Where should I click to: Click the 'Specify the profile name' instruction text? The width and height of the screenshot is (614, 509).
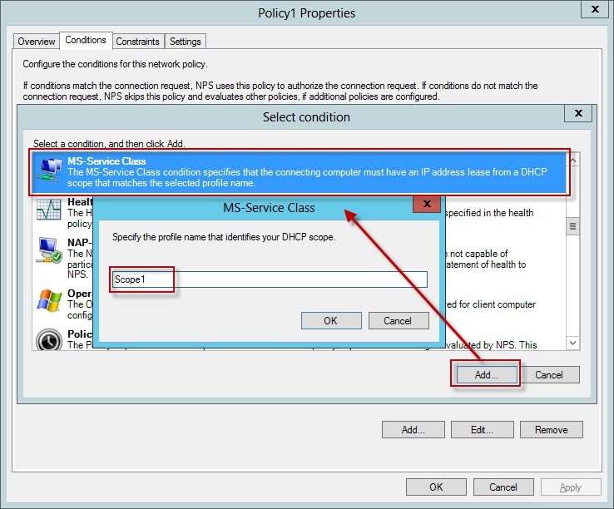224,237
